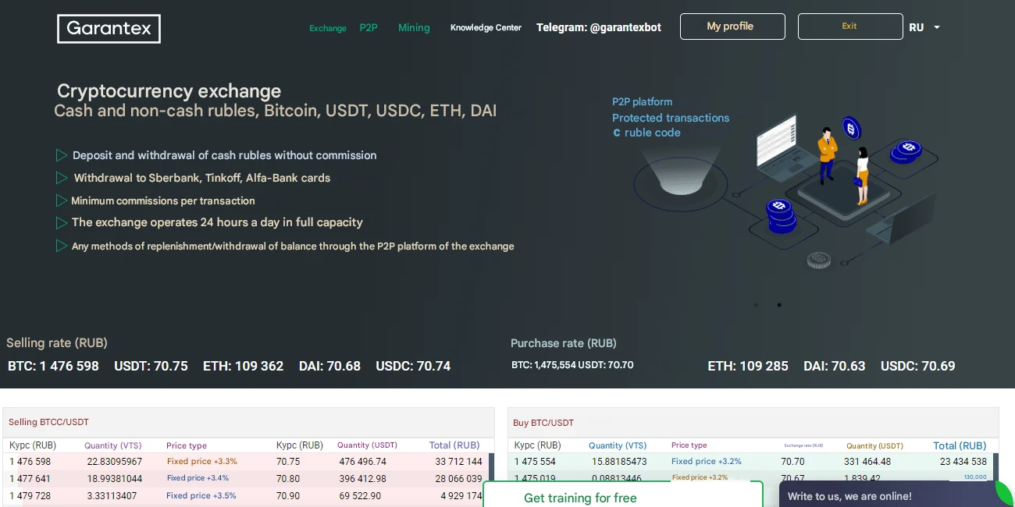Open the Telegram @garantexbot link
The width and height of the screenshot is (1015, 507).
coord(599,27)
